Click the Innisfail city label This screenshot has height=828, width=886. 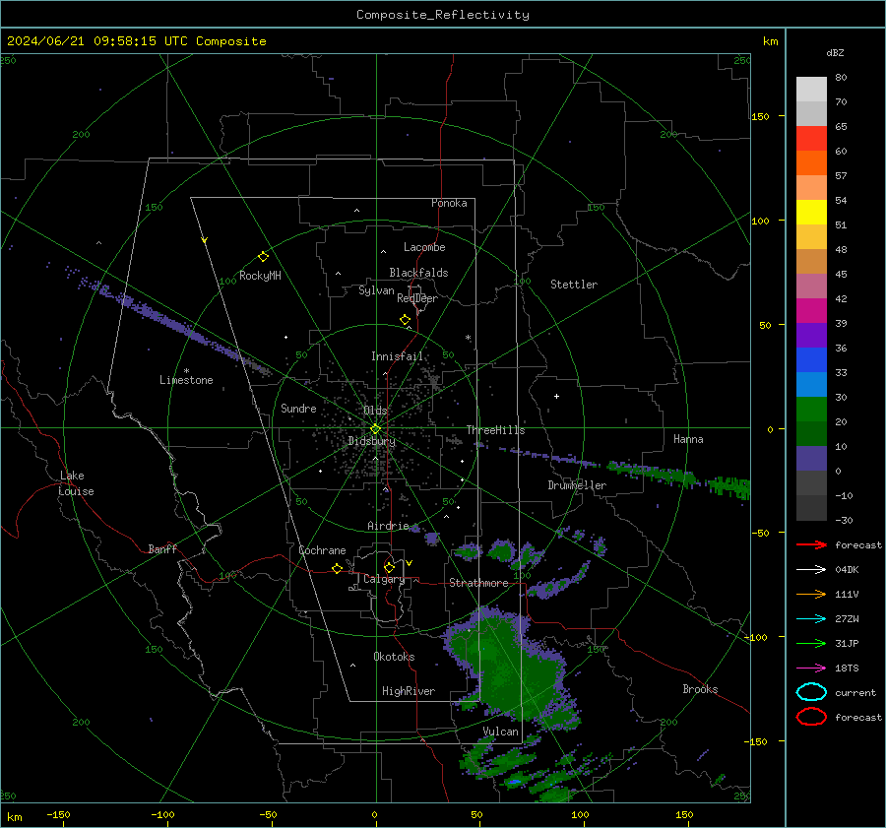tap(397, 356)
